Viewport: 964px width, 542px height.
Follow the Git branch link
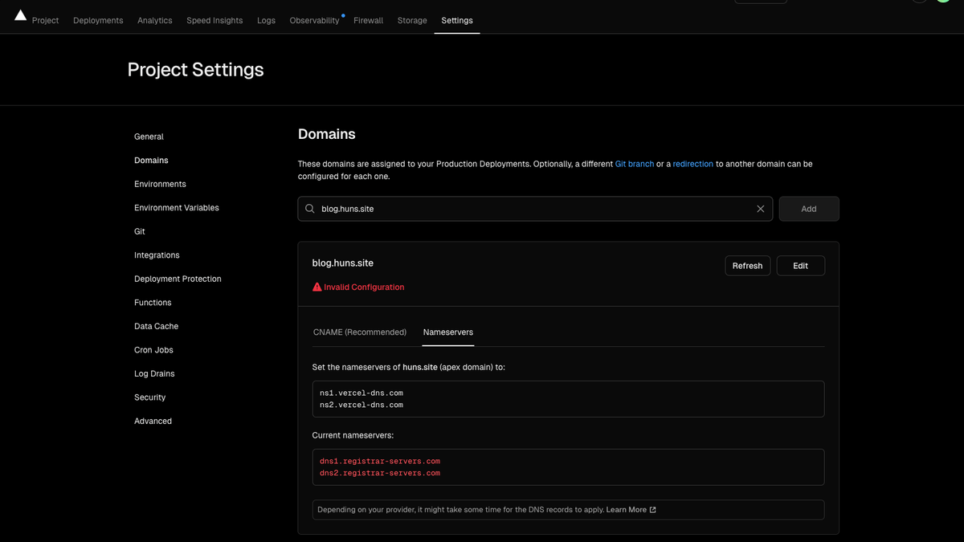pyautogui.click(x=635, y=164)
